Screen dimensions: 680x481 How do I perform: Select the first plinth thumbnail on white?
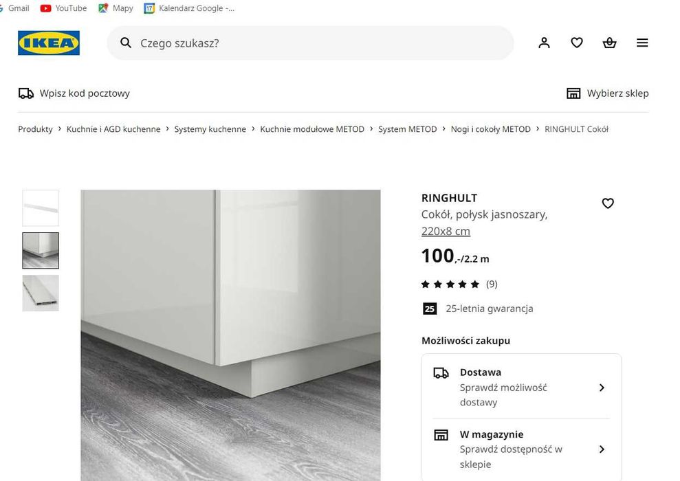pos(41,208)
